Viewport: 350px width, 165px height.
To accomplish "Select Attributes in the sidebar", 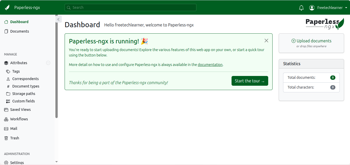I will pyautogui.click(x=19, y=63).
